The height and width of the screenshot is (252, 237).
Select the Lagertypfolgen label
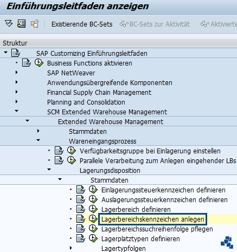pyautogui.click(x=124, y=249)
